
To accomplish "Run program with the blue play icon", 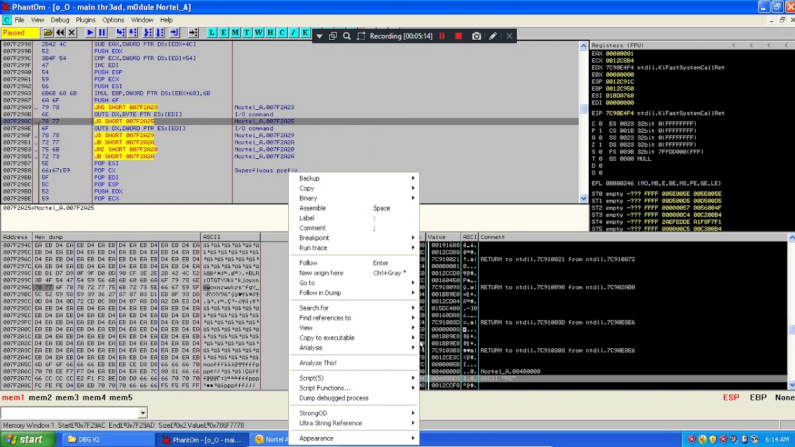I will coord(90,32).
